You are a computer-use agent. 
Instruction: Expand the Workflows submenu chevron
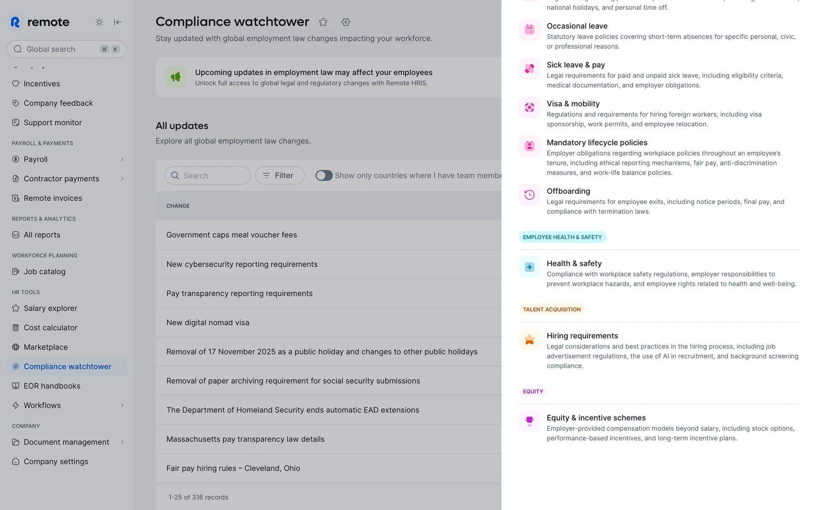(x=122, y=405)
